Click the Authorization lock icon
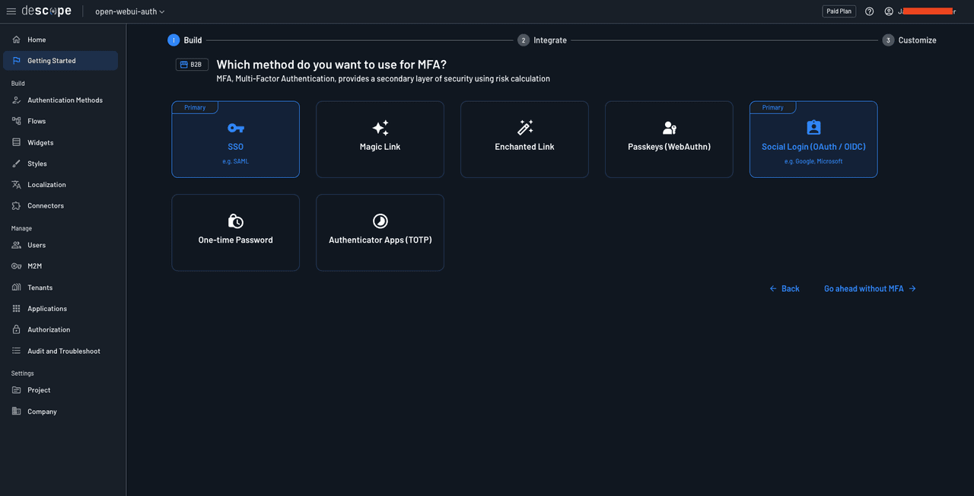 pos(17,329)
